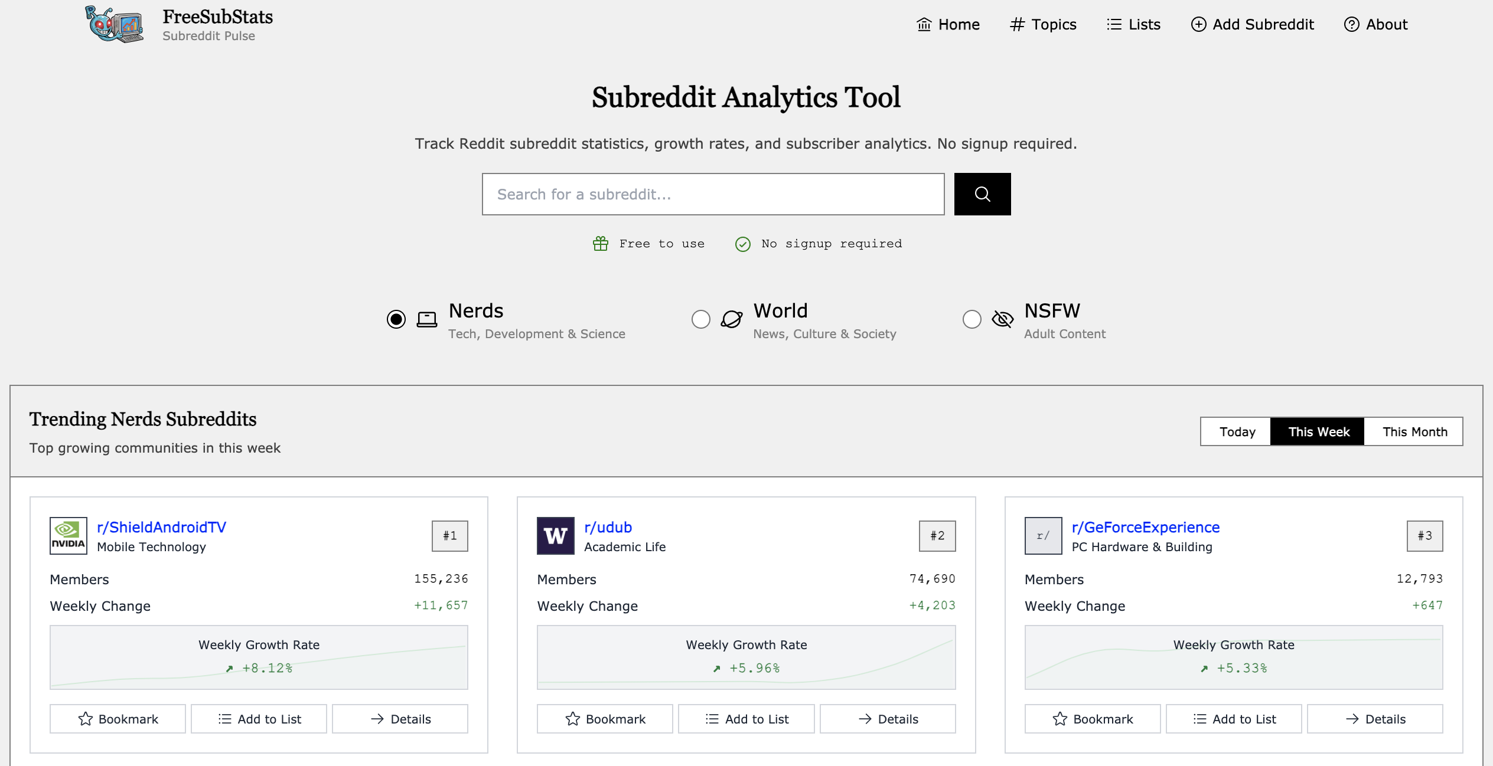
Task: Open the Topics navigation item
Action: (x=1043, y=24)
